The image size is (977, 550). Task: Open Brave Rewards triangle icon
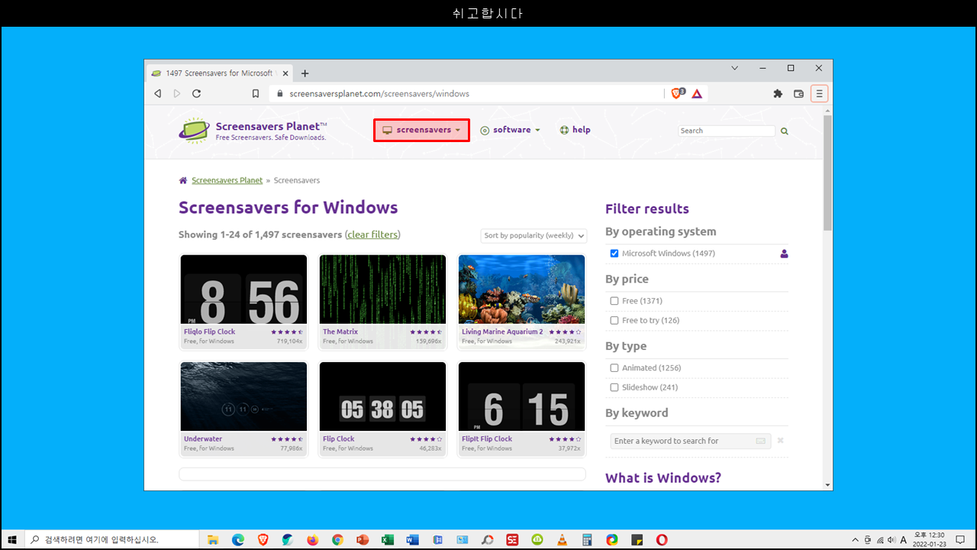coord(697,93)
